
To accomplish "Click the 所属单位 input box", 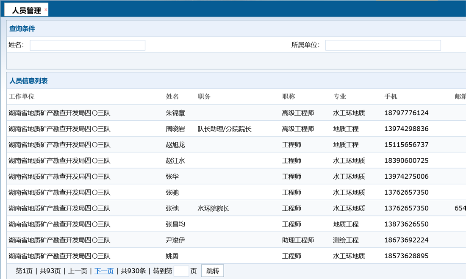I will pos(382,45).
